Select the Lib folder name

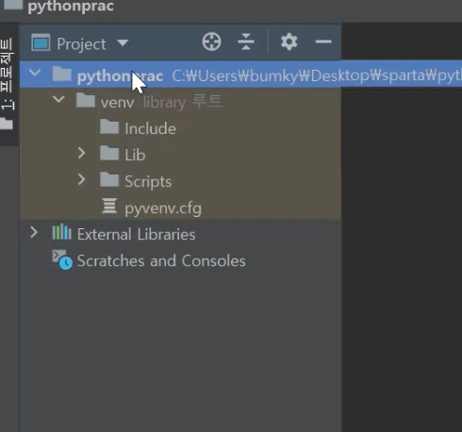coord(135,156)
